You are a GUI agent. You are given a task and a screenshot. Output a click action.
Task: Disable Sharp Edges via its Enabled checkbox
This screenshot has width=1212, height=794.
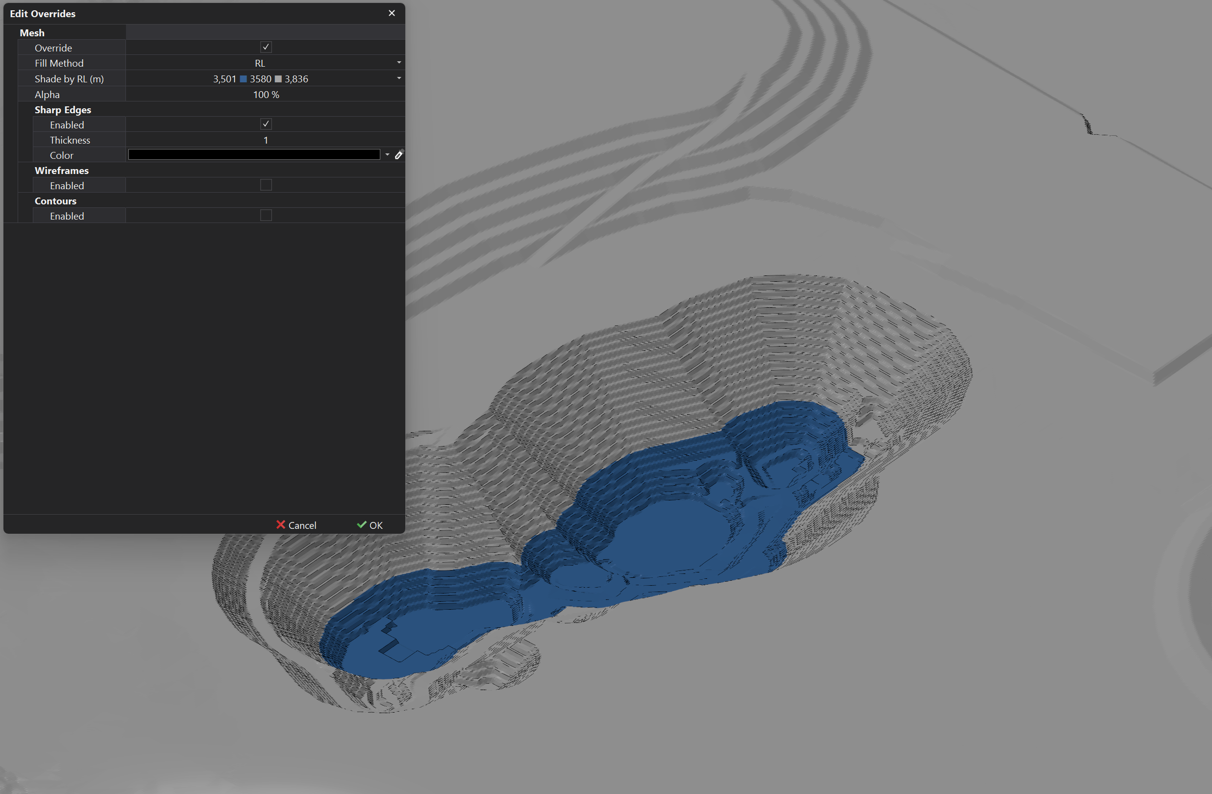pyautogui.click(x=266, y=124)
